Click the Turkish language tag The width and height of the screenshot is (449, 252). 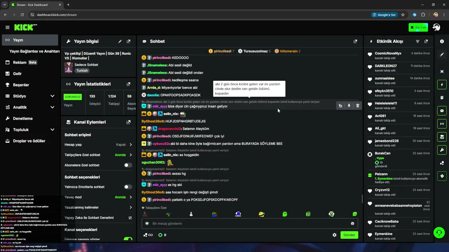pos(82,70)
